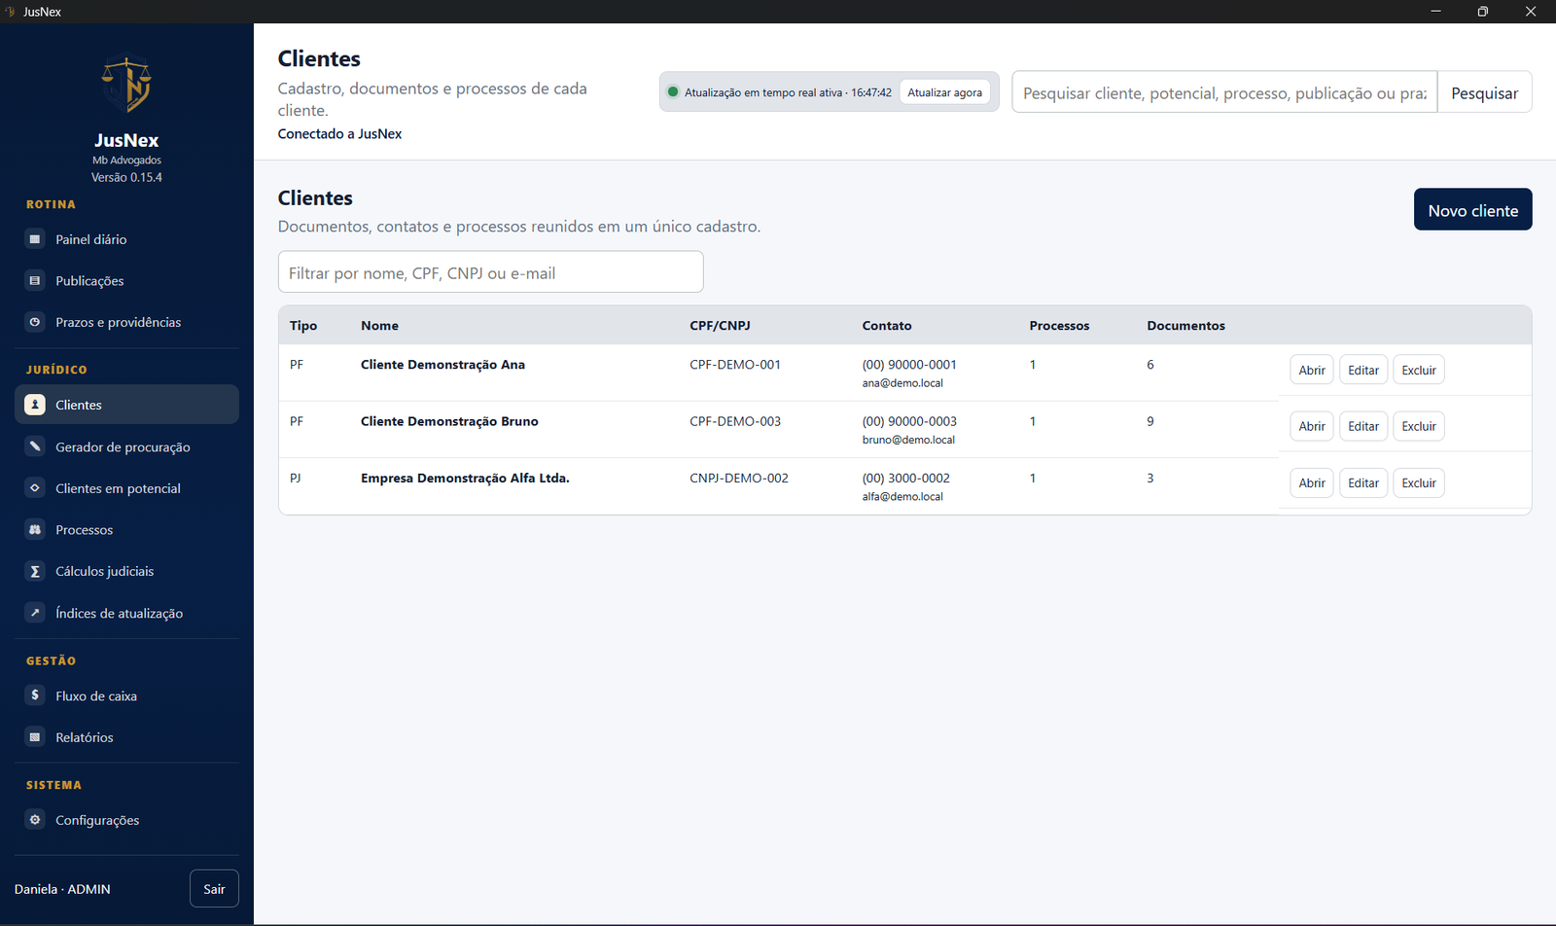Click the Publicações sidebar icon
The image size is (1556, 926).
coord(35,281)
